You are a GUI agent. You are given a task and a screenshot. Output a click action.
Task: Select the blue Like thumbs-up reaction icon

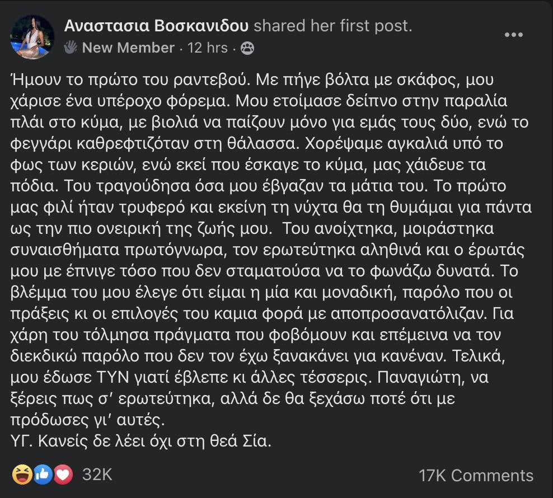click(43, 474)
